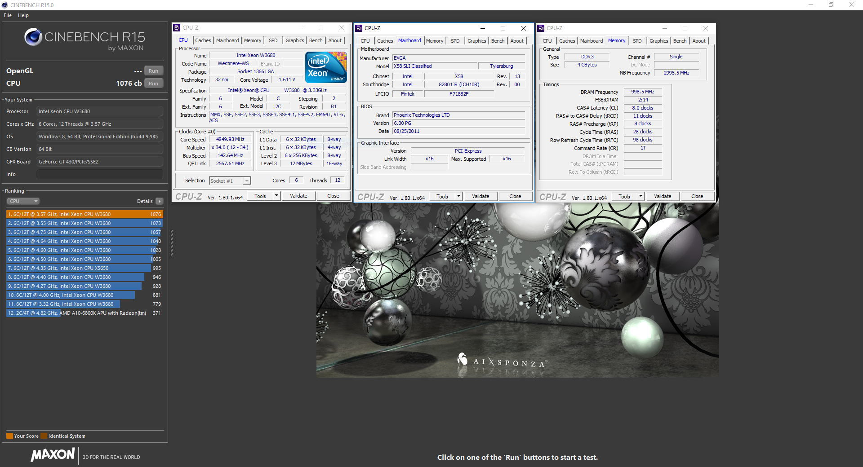Screen dimensions: 863x467
Task: Click Intel Xeon inside processor logo
Action: pyautogui.click(x=326, y=67)
